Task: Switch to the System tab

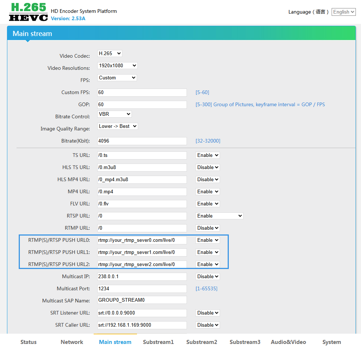Action: click(332, 342)
